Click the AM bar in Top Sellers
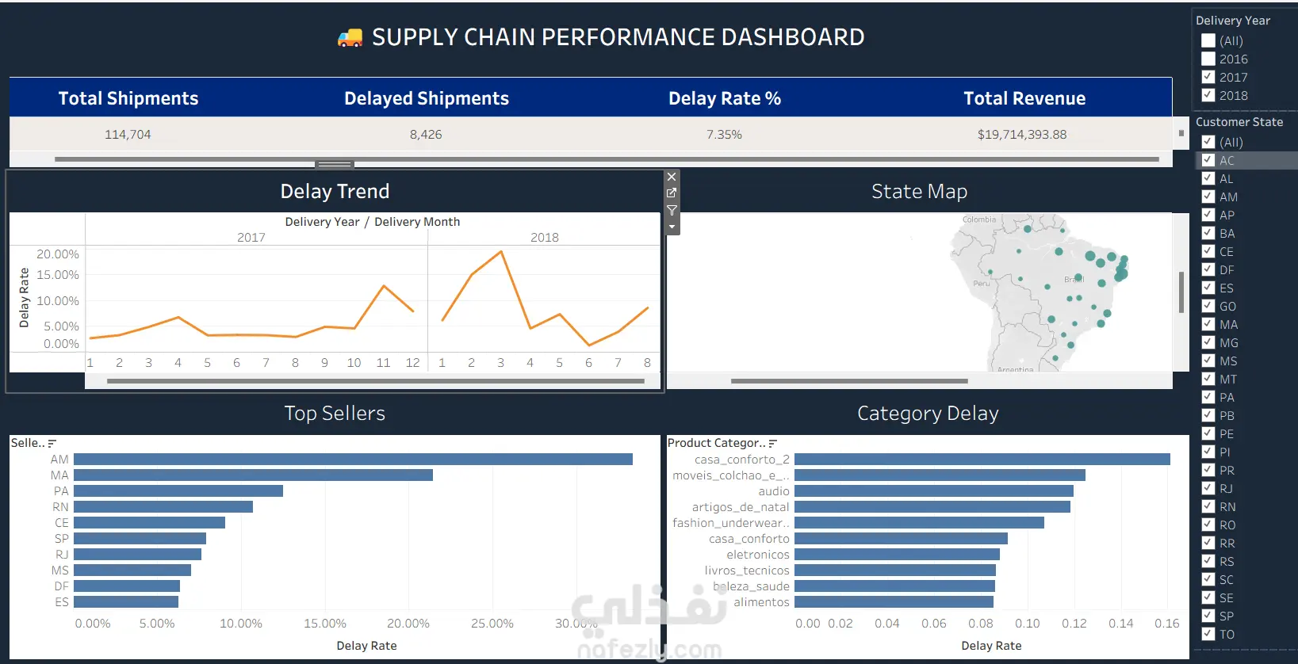The height and width of the screenshot is (664, 1298). click(x=353, y=460)
